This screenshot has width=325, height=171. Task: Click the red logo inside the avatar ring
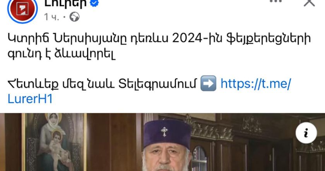click(22, 9)
